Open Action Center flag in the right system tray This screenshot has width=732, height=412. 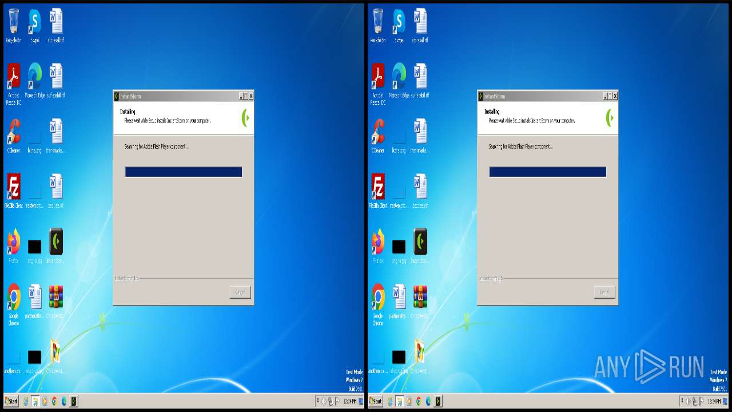coord(702,401)
